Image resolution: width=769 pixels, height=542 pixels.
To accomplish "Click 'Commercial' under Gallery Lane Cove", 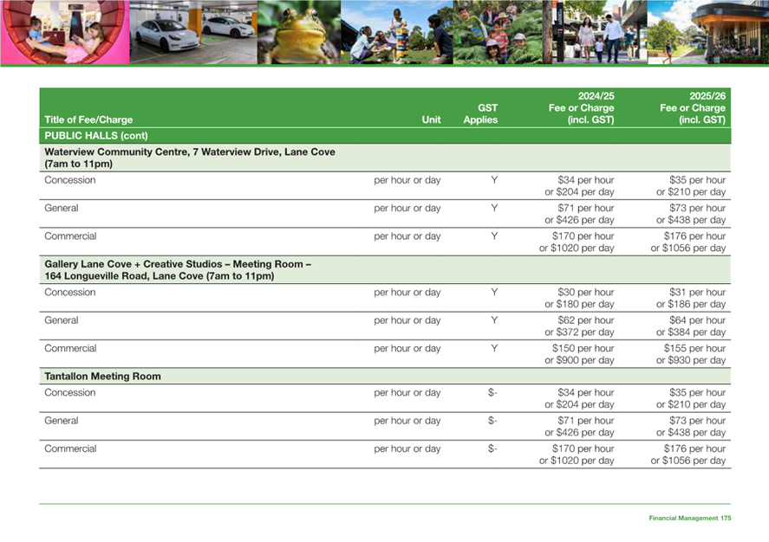I will (x=70, y=347).
